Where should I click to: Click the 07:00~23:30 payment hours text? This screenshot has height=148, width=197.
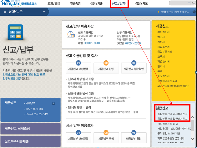tap(133, 43)
